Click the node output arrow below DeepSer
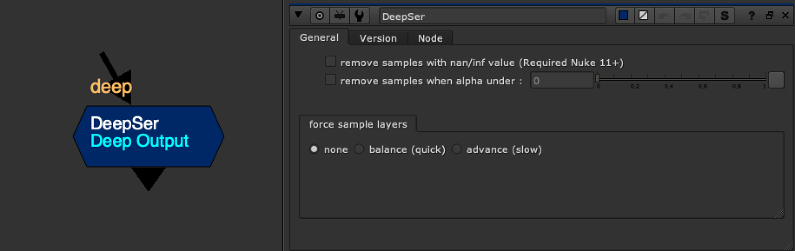Screen dimensions: 795x251 tap(148, 178)
